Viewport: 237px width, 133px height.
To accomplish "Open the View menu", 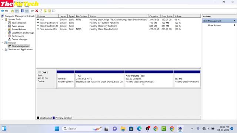I will [x=20, y=7].
